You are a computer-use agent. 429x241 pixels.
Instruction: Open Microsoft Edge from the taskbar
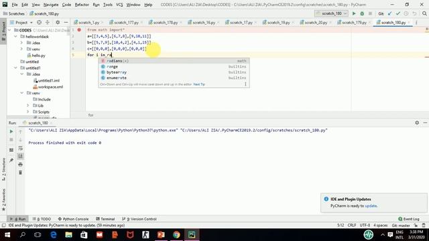54,235
